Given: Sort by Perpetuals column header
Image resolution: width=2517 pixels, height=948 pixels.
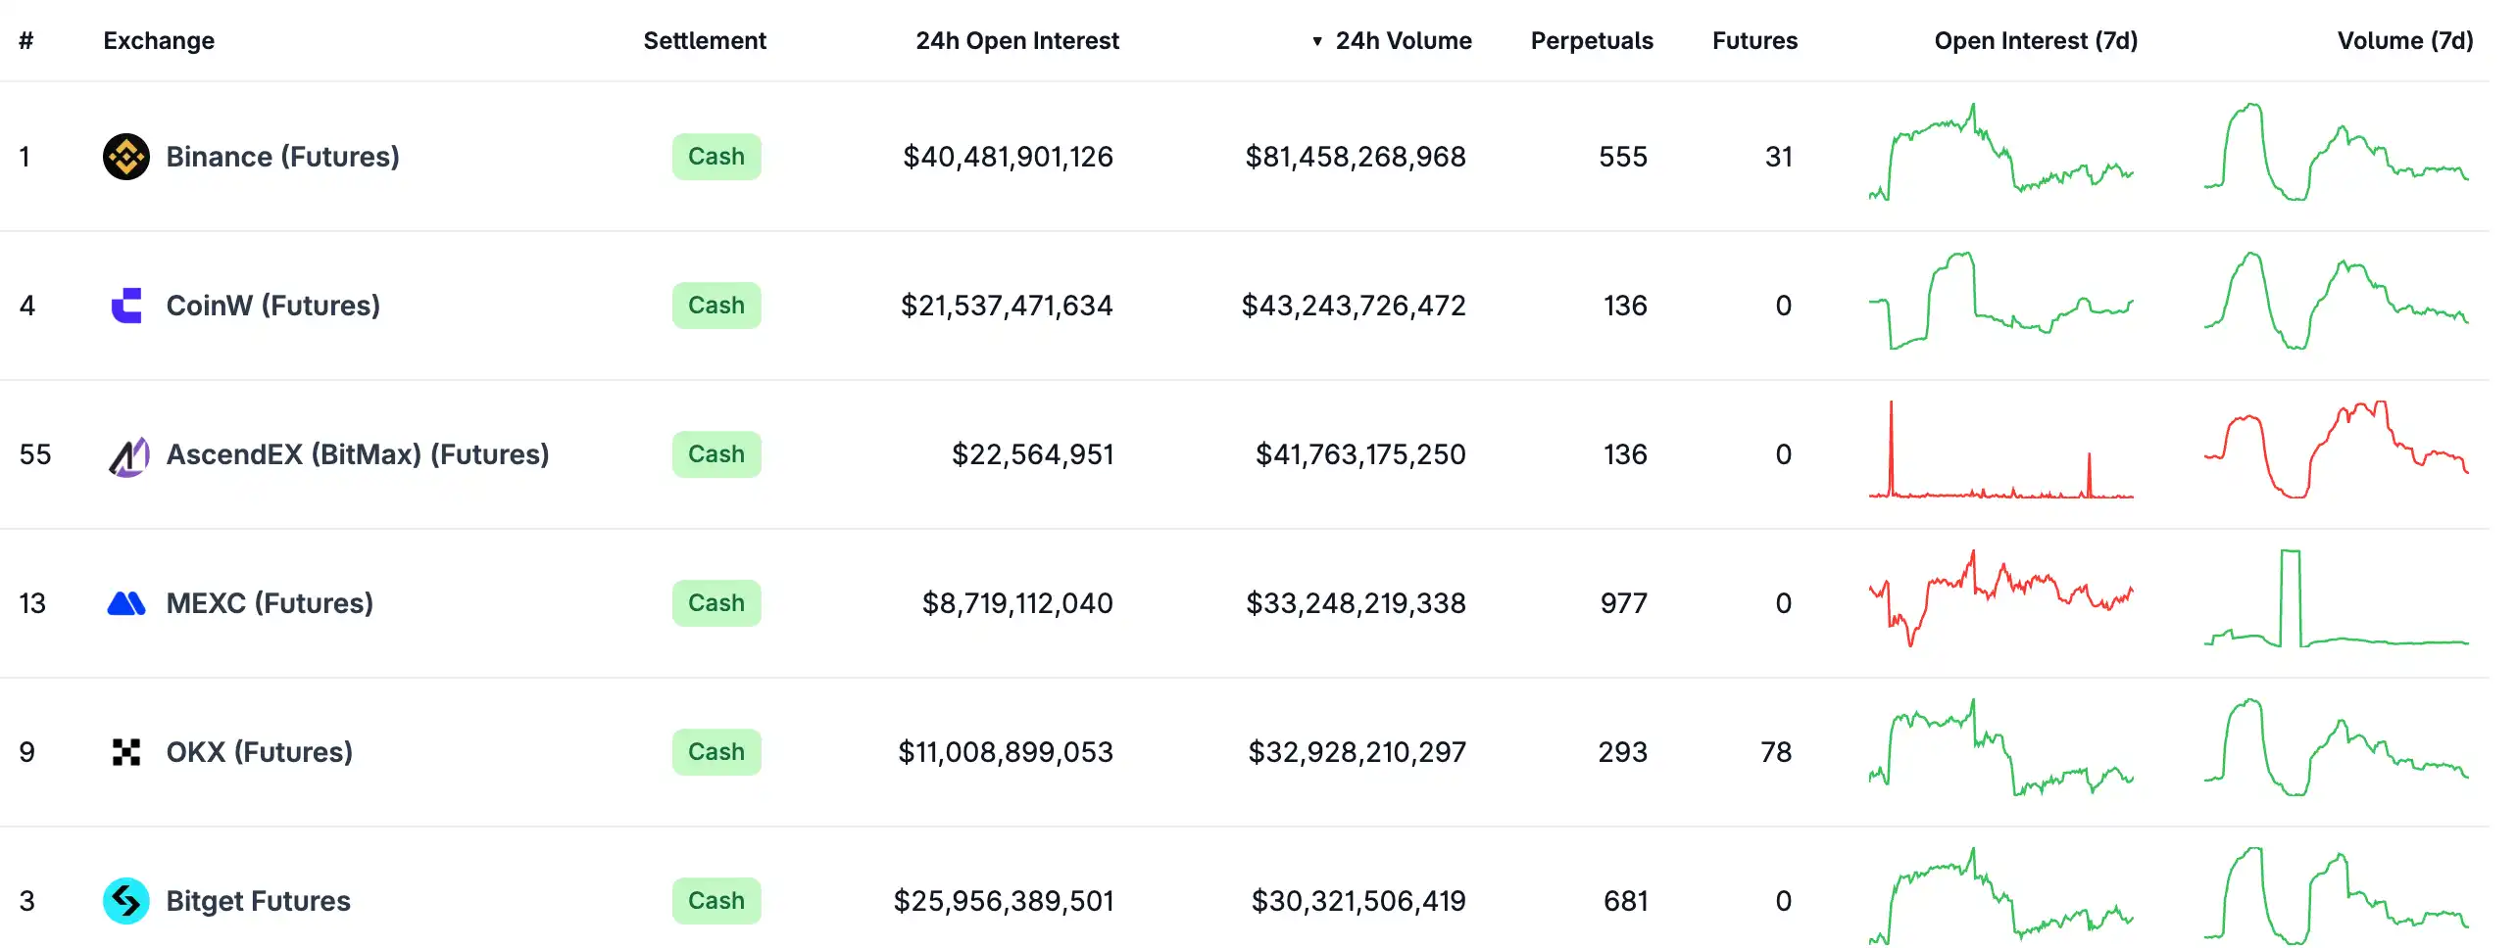Looking at the screenshot, I should tap(1591, 41).
